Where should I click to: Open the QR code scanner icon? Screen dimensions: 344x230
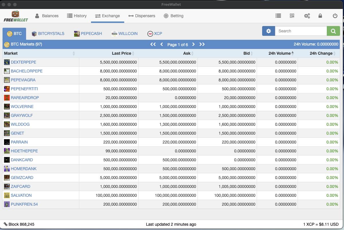pyautogui.click(x=292, y=16)
